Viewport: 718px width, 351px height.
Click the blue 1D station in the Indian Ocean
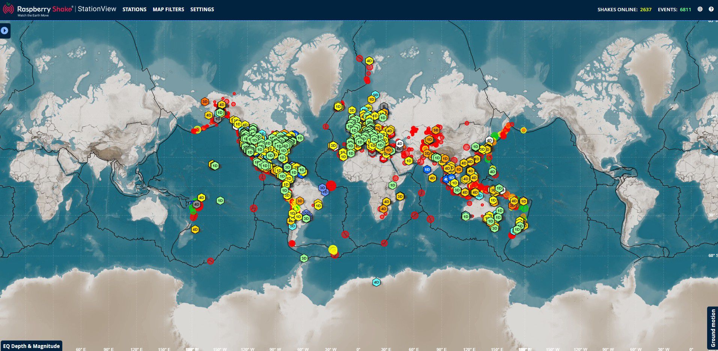426,169
